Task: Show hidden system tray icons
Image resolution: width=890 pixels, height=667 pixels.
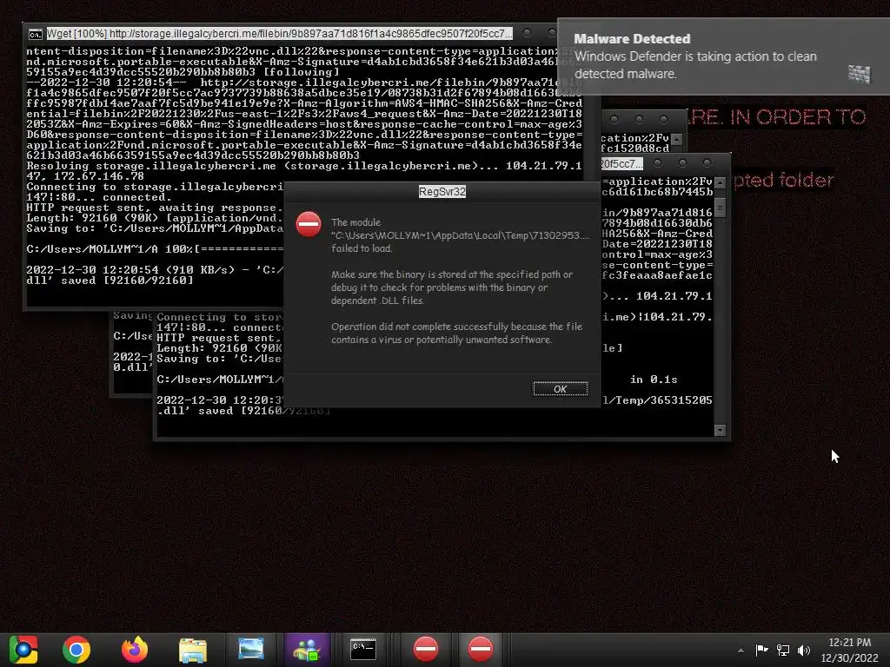Action: [x=741, y=650]
